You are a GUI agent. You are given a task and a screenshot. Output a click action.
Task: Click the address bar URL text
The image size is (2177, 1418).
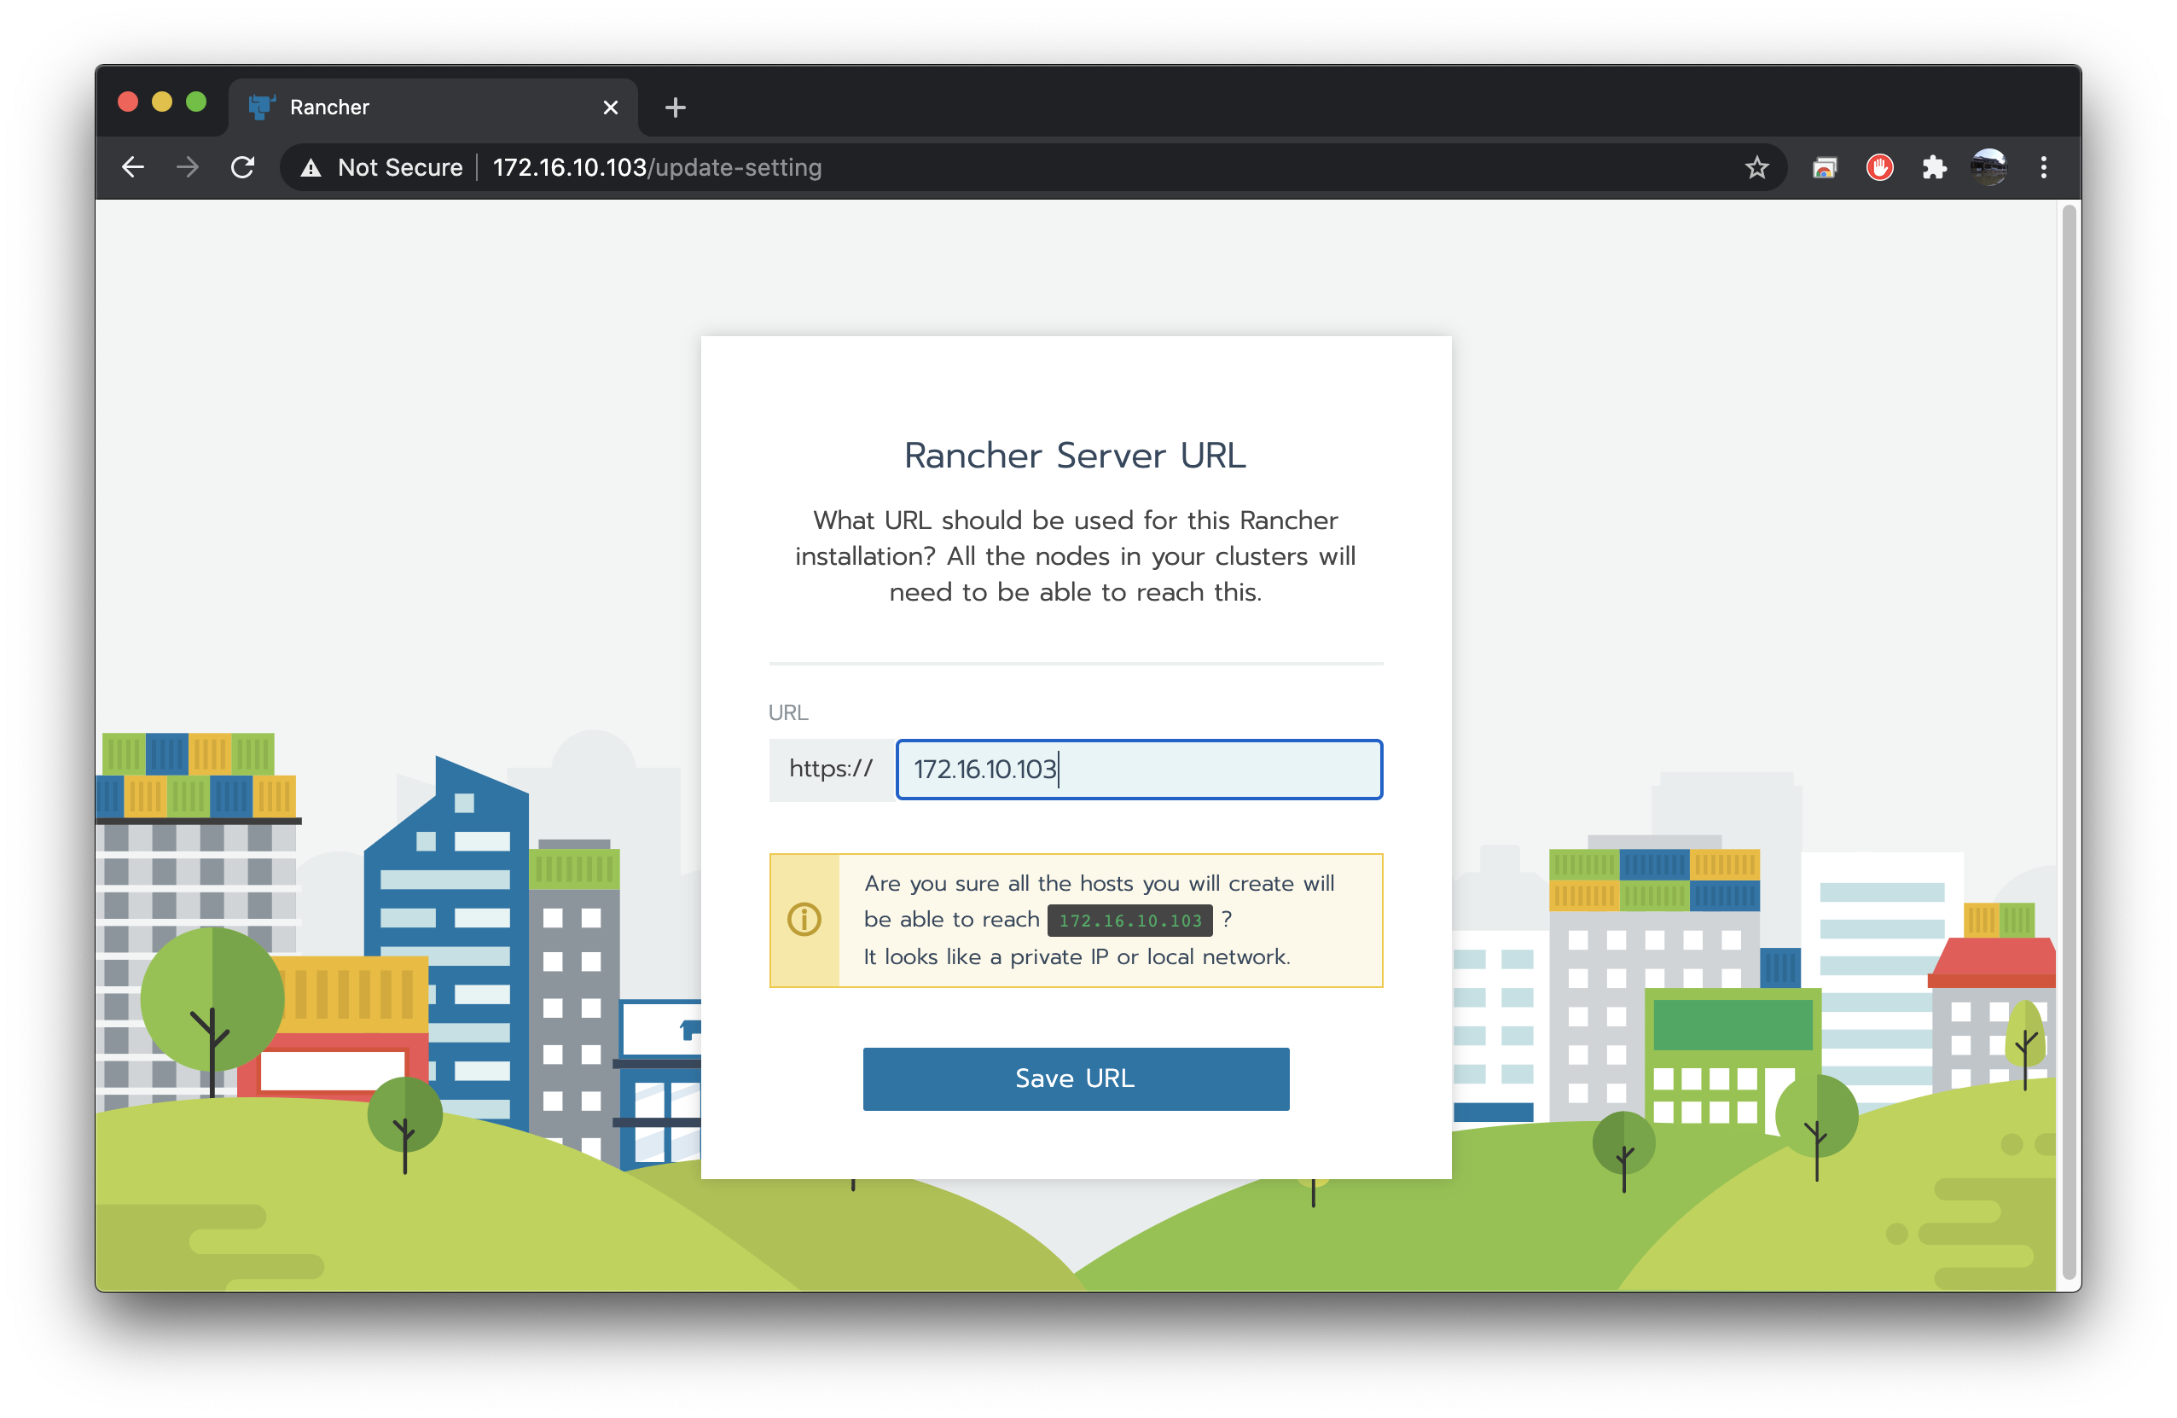point(657,167)
